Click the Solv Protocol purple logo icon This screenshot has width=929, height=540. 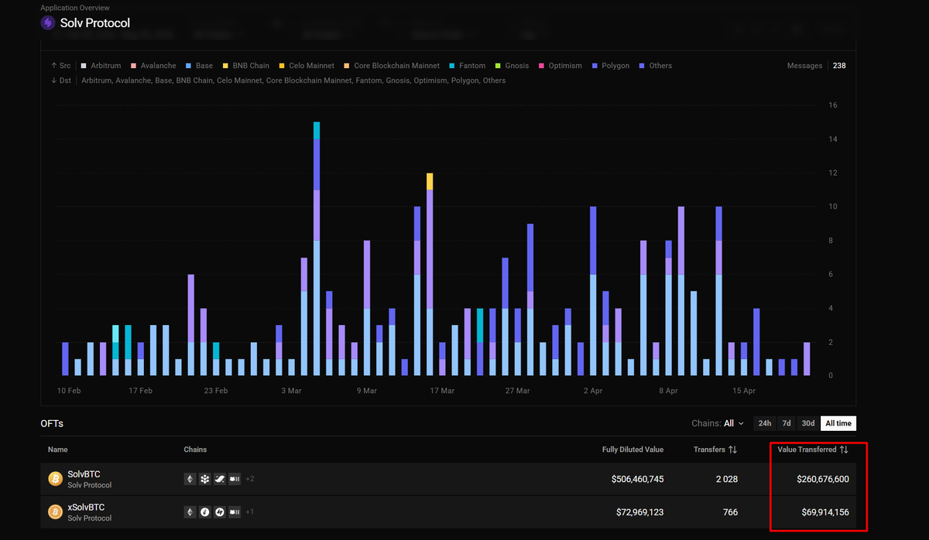(49, 23)
